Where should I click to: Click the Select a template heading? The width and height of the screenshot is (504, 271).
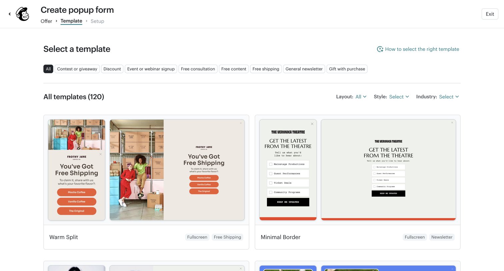point(77,49)
